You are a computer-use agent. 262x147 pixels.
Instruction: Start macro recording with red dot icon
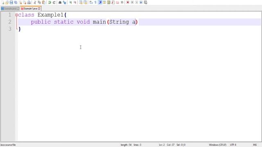tap(128, 2)
